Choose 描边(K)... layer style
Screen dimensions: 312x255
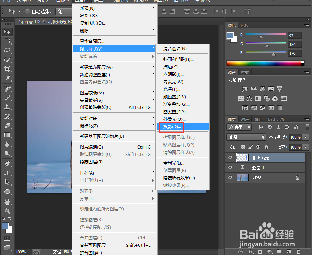(183, 67)
